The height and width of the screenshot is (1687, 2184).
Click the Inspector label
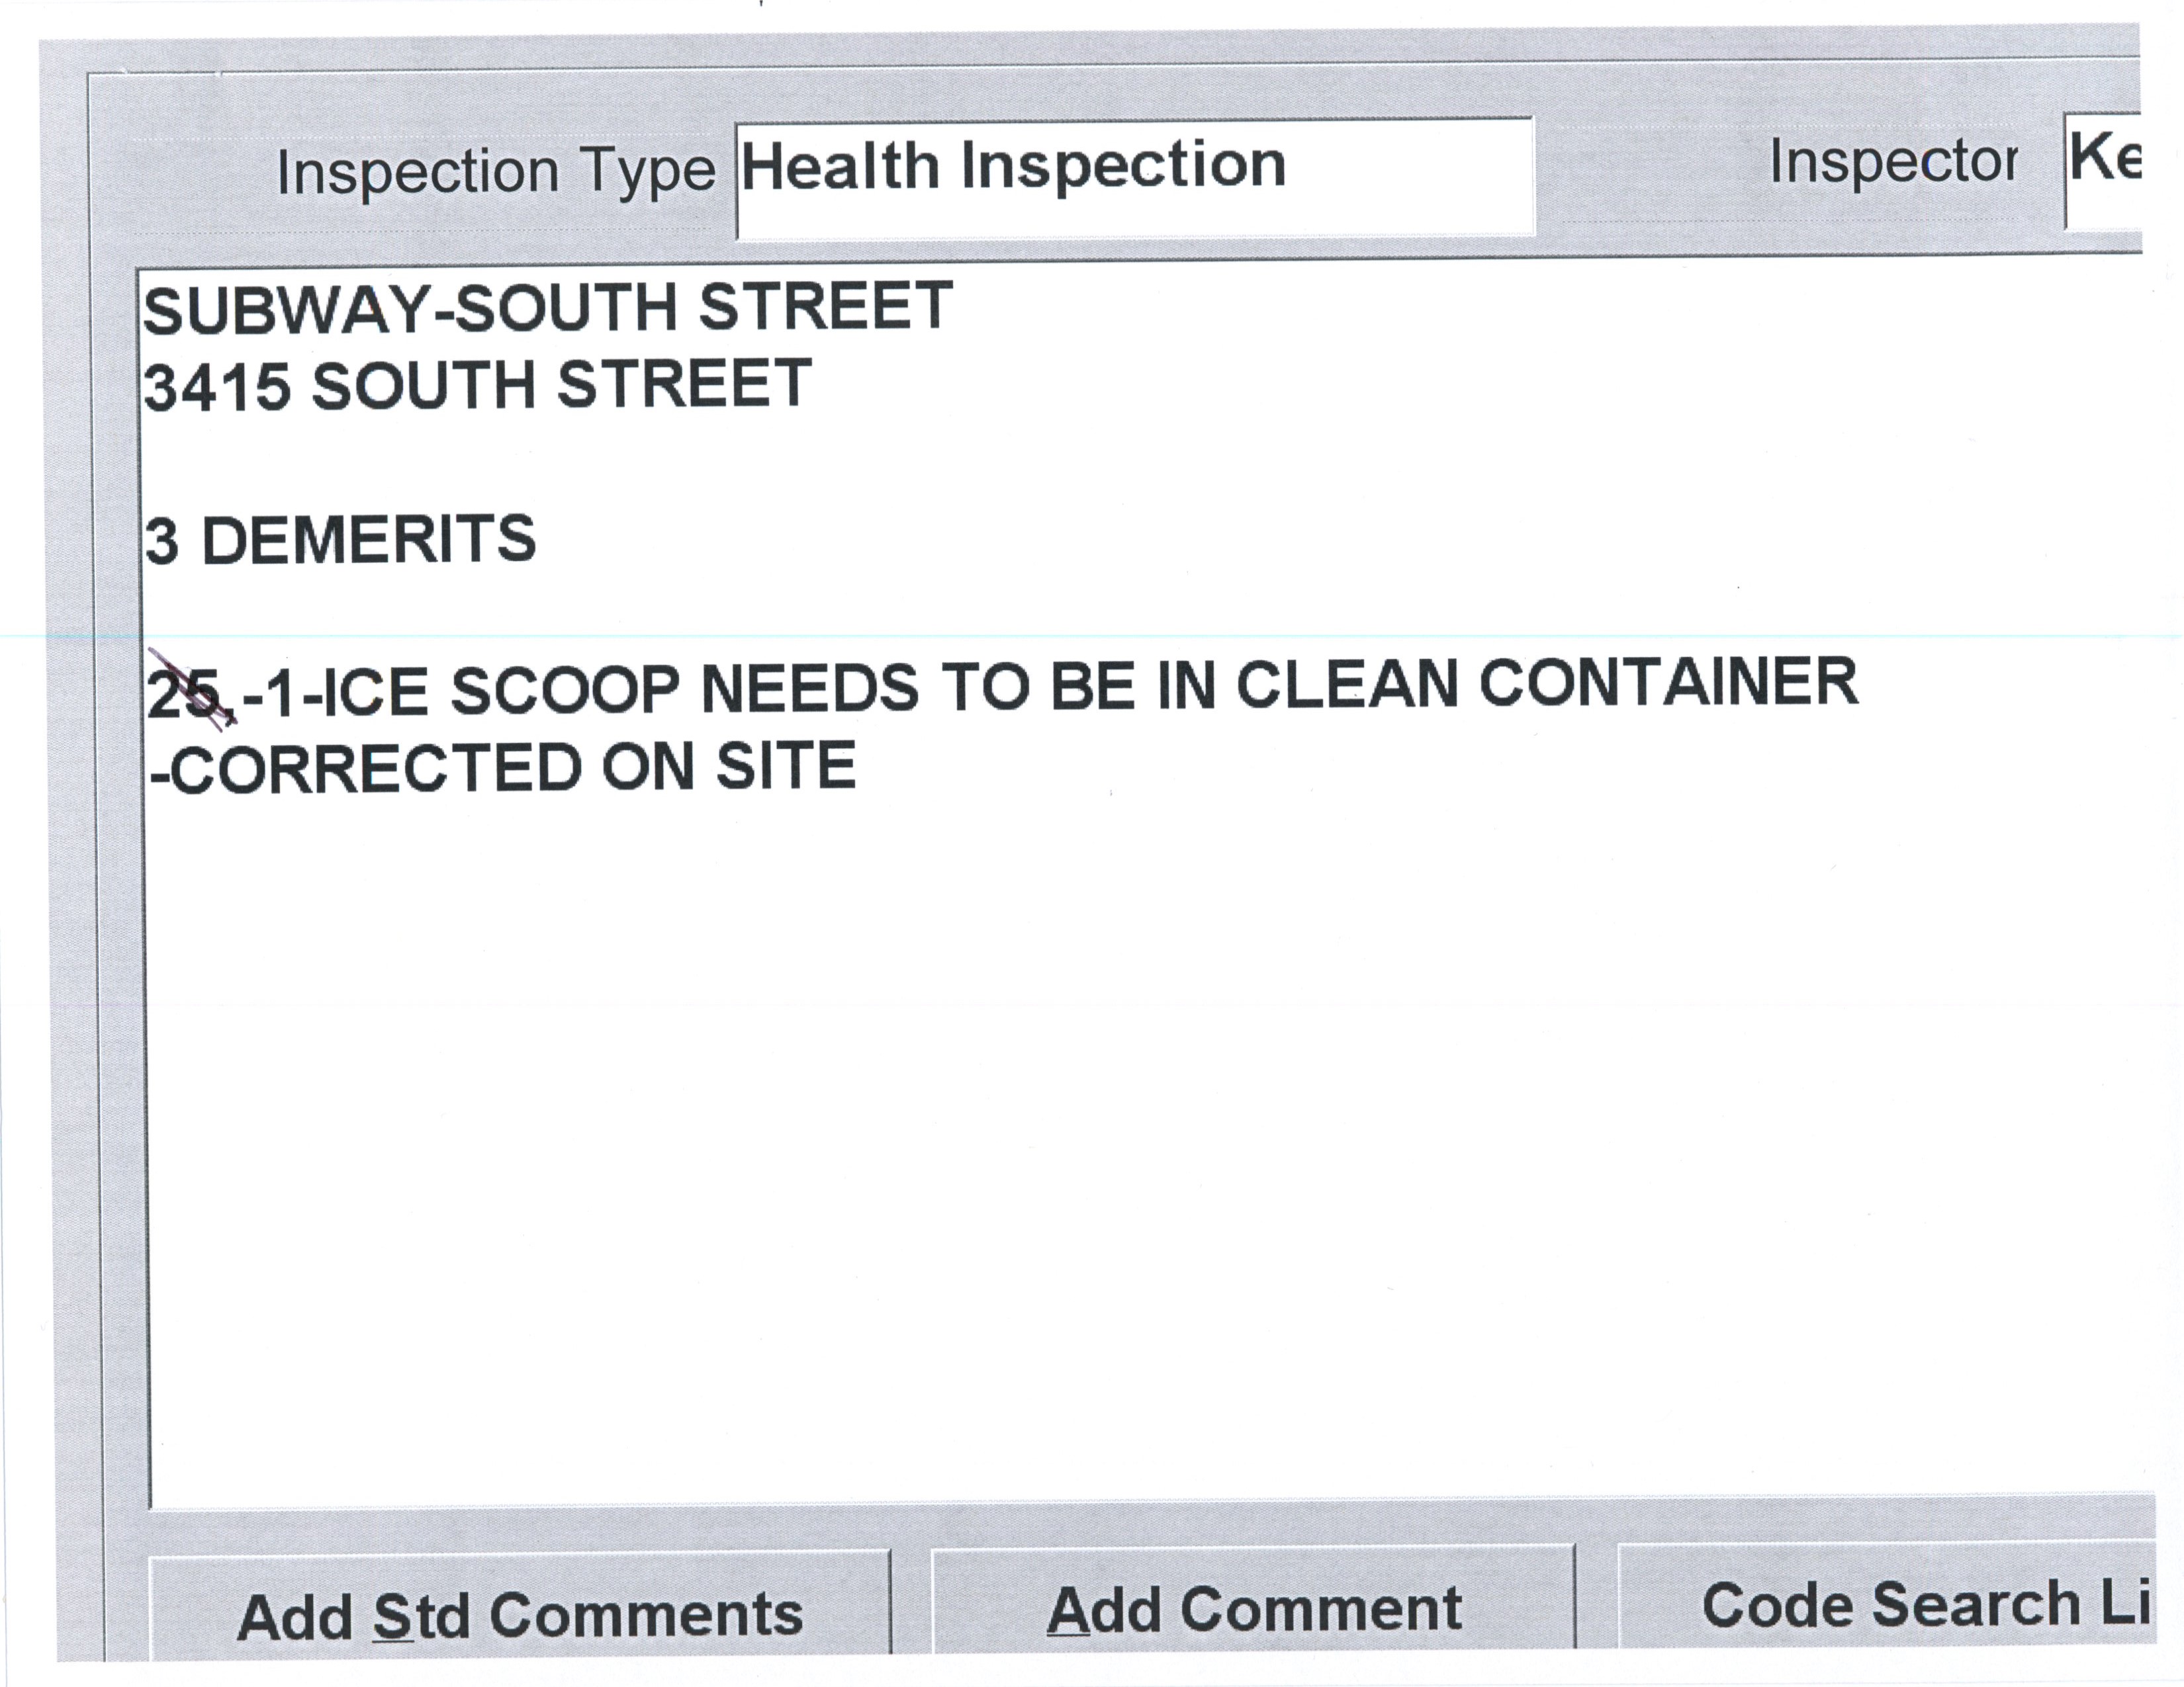[1893, 161]
